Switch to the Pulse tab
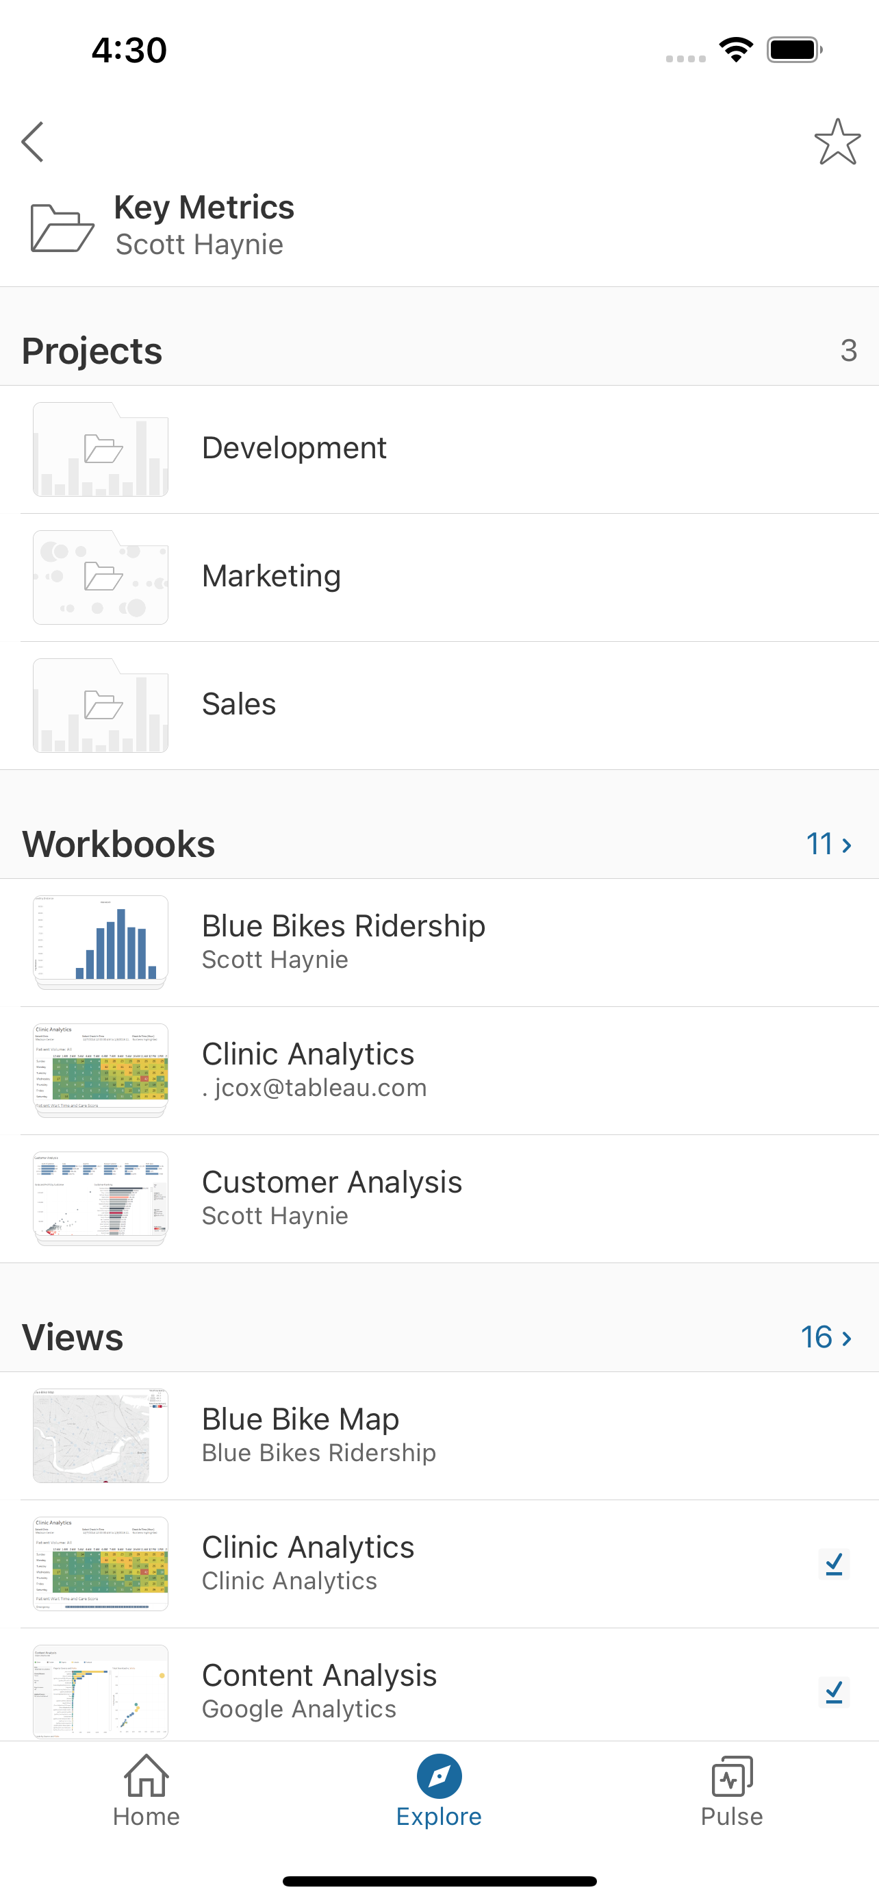This screenshot has width=879, height=1903. click(x=731, y=1791)
